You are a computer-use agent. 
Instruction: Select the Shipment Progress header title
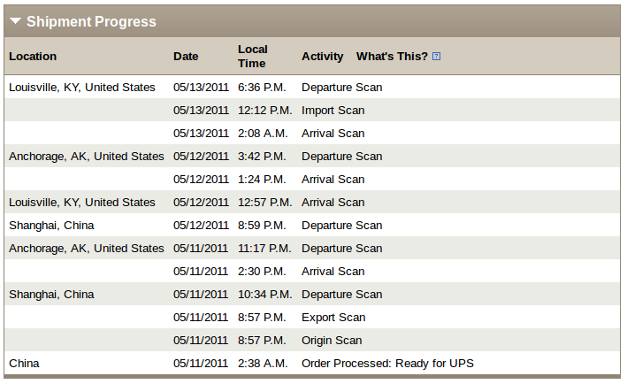(x=91, y=21)
